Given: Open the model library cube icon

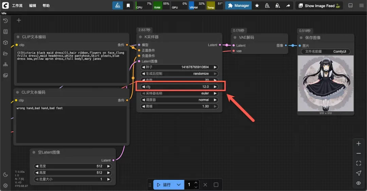Looking at the screenshot, I should (5, 42).
